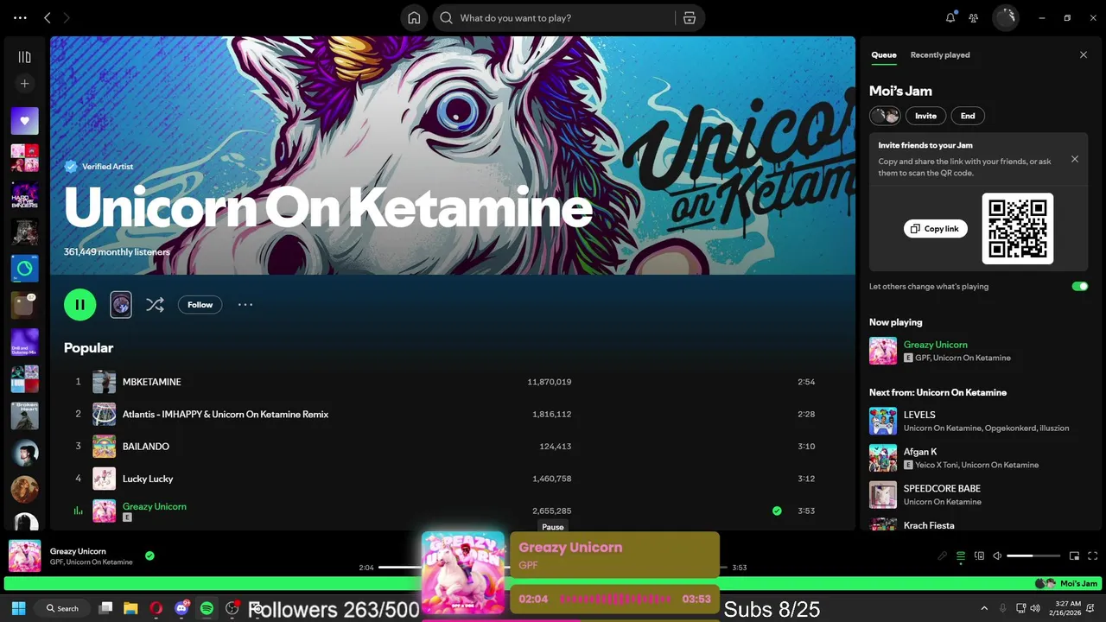The height and width of the screenshot is (622, 1106).
Task: Open the artist playlist preview thumbnail
Action: tap(121, 304)
